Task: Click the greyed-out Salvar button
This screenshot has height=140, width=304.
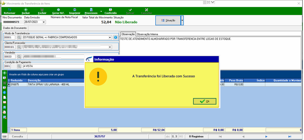Action: 130,11
